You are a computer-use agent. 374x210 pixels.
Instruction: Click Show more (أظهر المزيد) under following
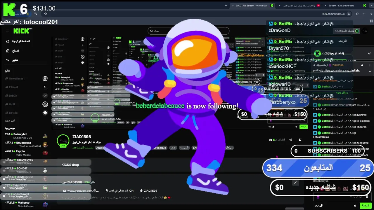coord(10,121)
